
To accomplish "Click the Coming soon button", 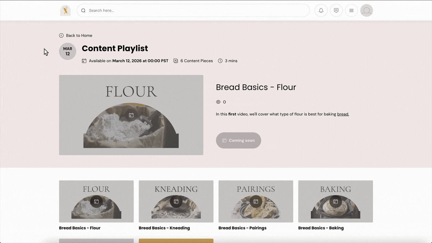I will point(238,140).
